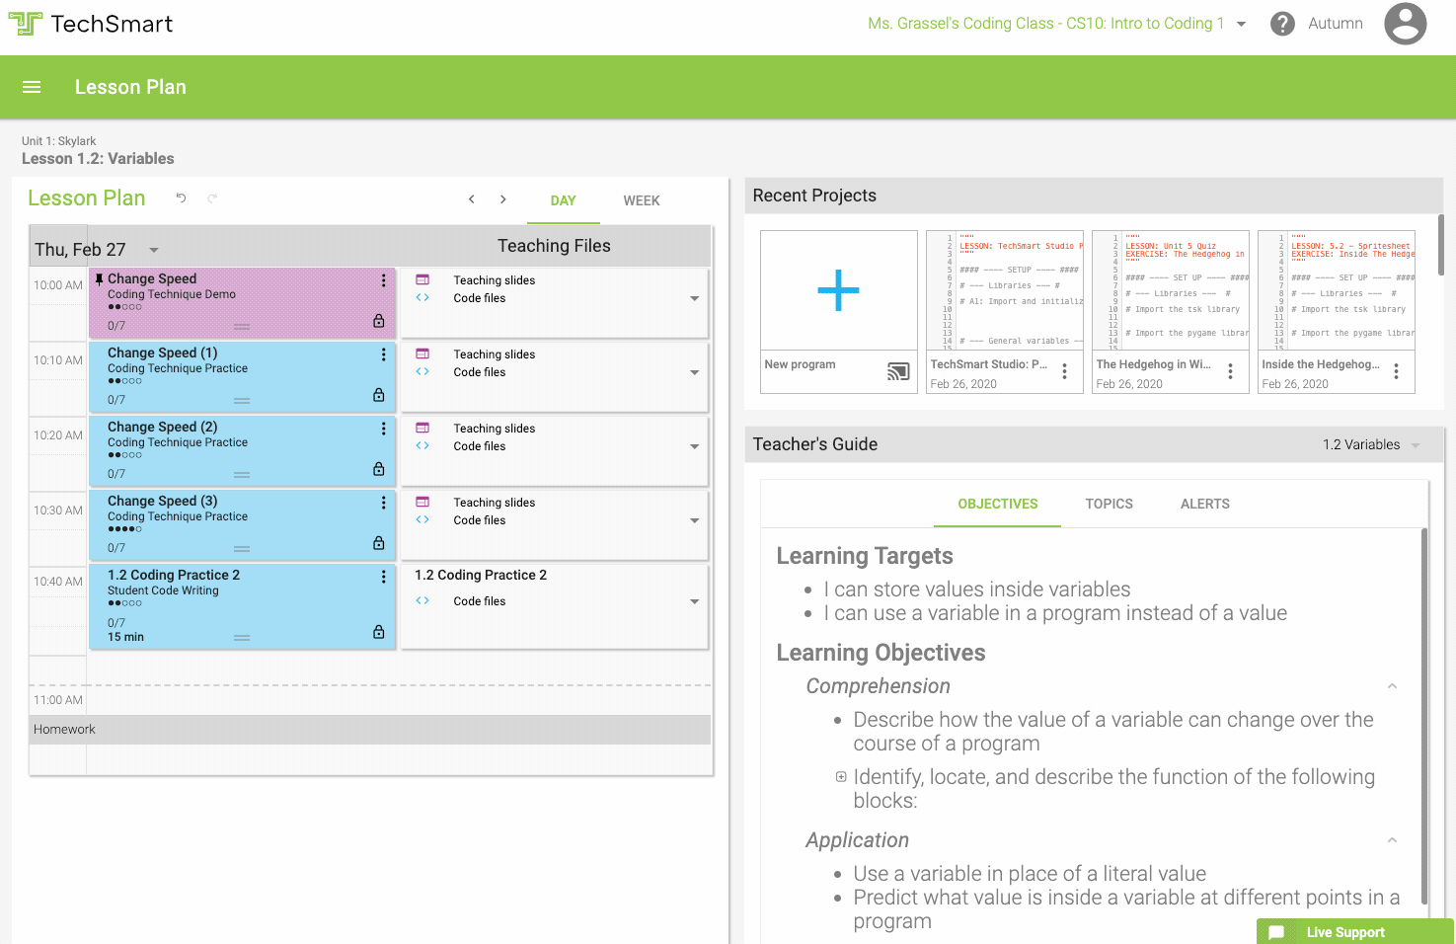
Task: Open Live Support chat
Action: click(x=1354, y=931)
